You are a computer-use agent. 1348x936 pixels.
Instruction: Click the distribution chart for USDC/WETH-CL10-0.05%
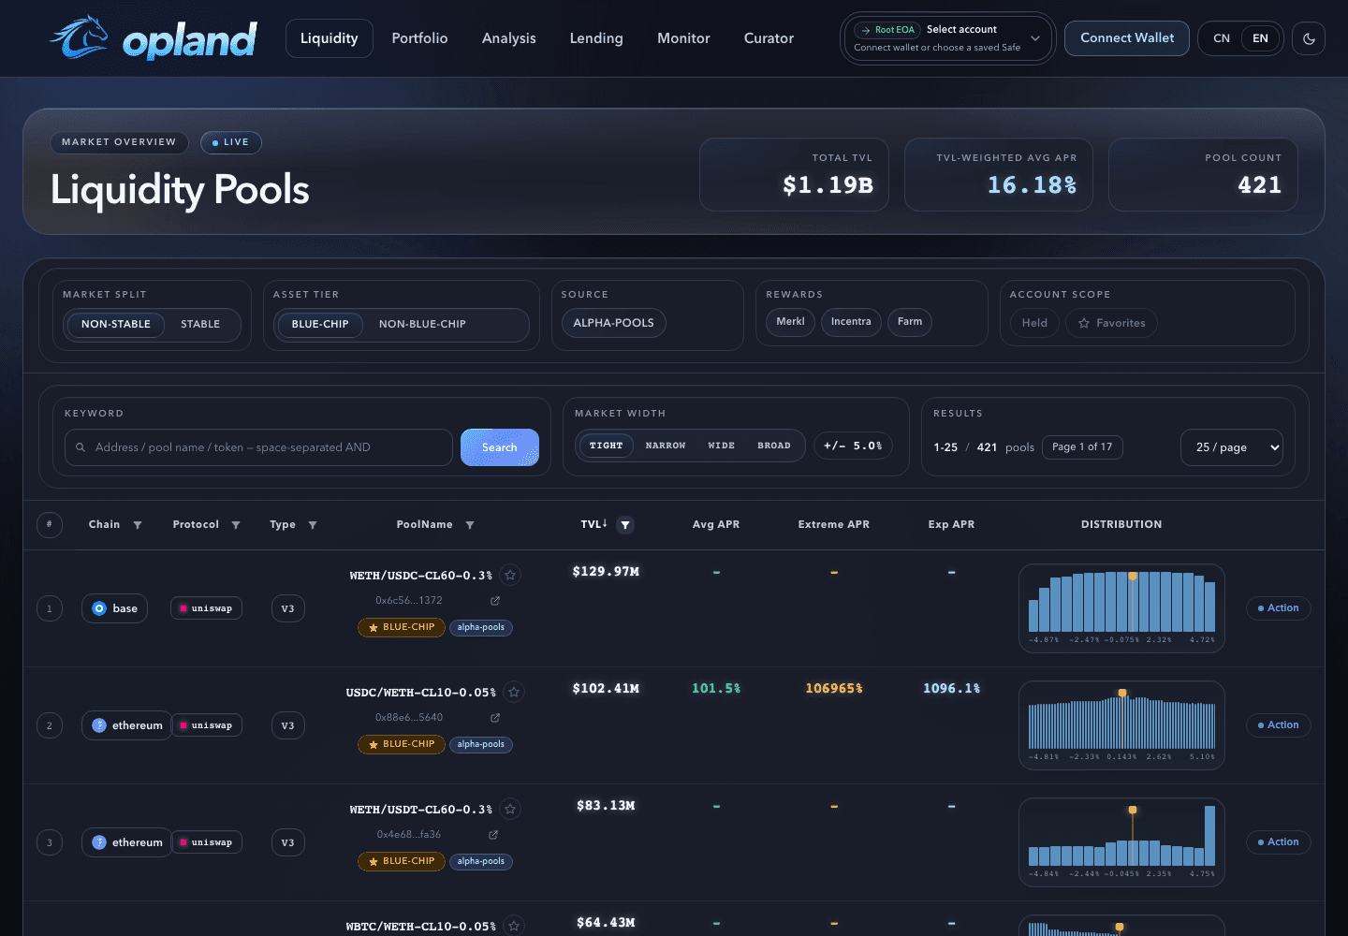[1121, 725]
